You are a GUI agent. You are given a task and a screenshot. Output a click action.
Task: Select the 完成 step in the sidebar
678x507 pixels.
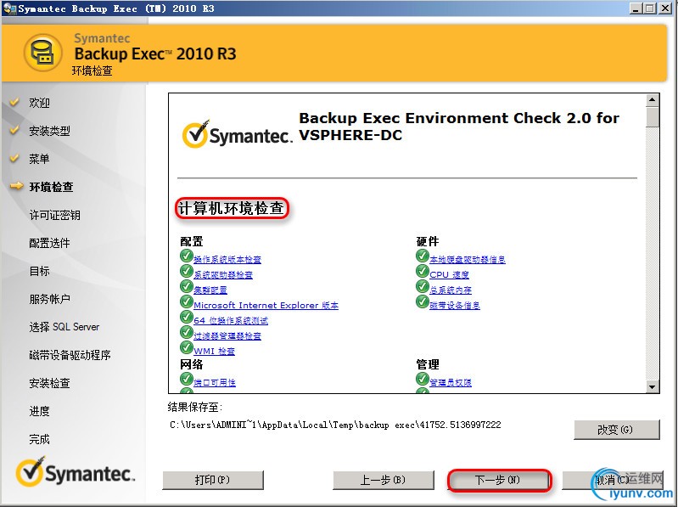point(39,439)
